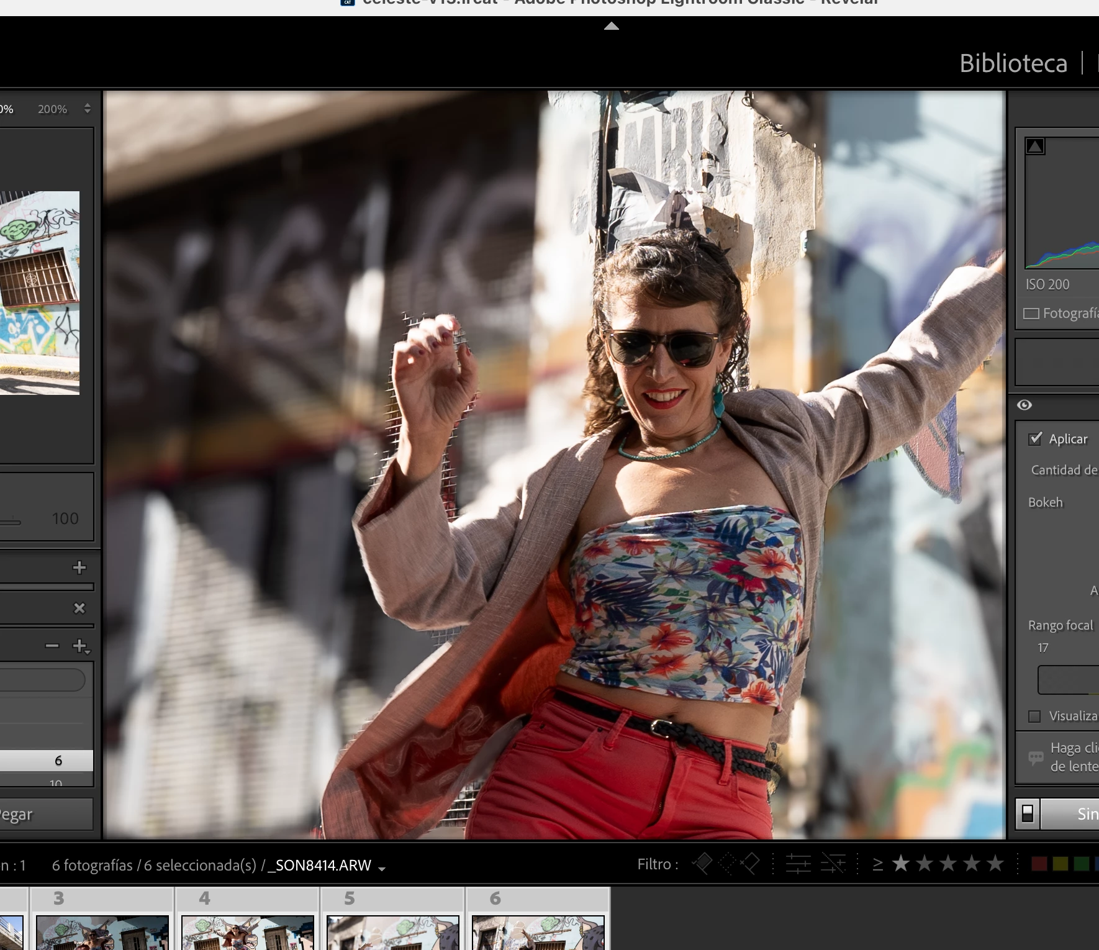Click the rating comparison ≥ symbol
This screenshot has height=950, width=1099.
(x=878, y=864)
